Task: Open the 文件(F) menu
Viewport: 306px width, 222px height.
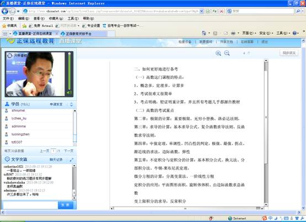Action: click(8, 19)
